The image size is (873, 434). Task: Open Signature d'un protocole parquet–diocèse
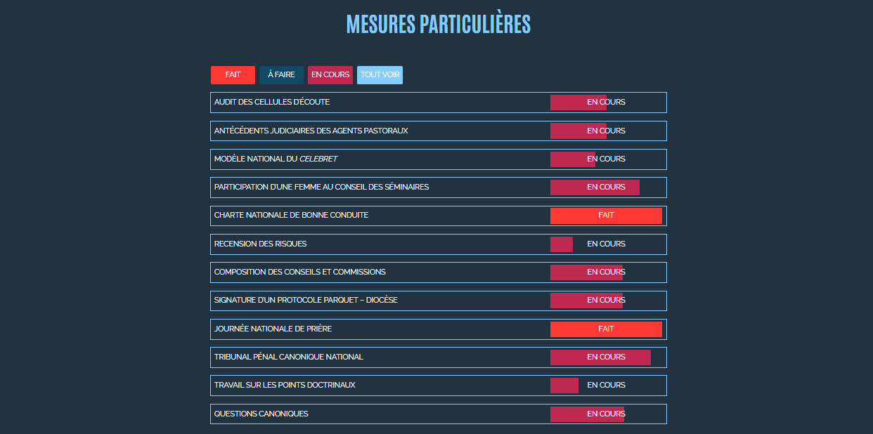(x=306, y=301)
